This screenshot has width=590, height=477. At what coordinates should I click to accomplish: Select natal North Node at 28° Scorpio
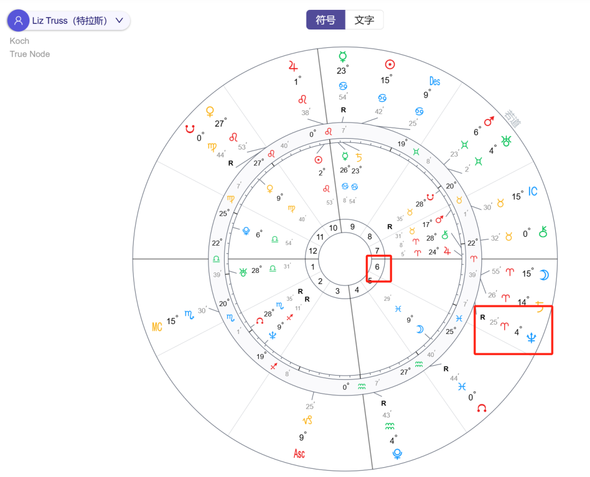259,320
